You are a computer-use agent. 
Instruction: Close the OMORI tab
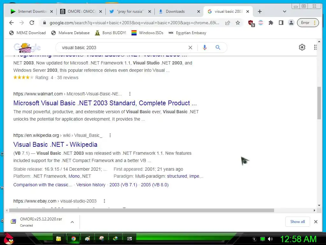[101, 12]
